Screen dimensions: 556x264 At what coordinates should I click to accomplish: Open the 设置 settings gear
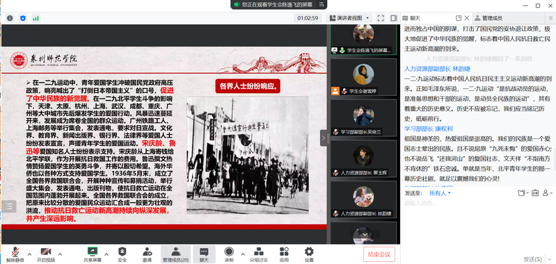click(x=309, y=254)
